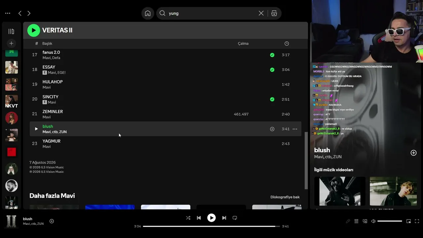Seek on the song progress bar
423x238 pixels.
click(211, 226)
